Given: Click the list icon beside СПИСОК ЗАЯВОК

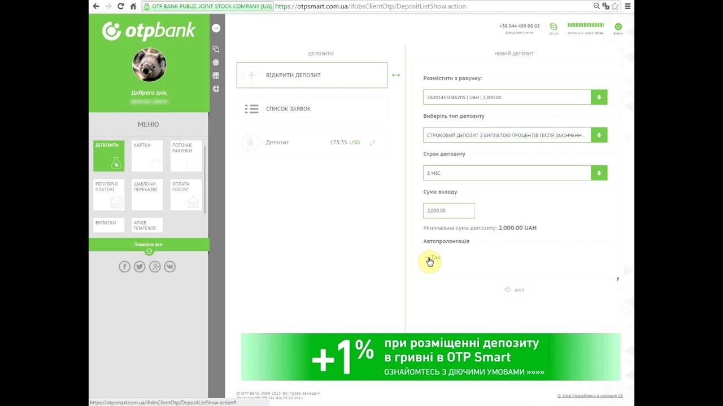Looking at the screenshot, I should pos(251,109).
